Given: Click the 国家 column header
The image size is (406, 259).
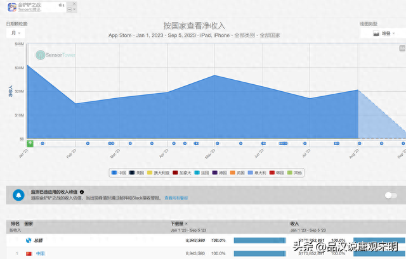Looking at the screenshot, I should click(29, 224).
